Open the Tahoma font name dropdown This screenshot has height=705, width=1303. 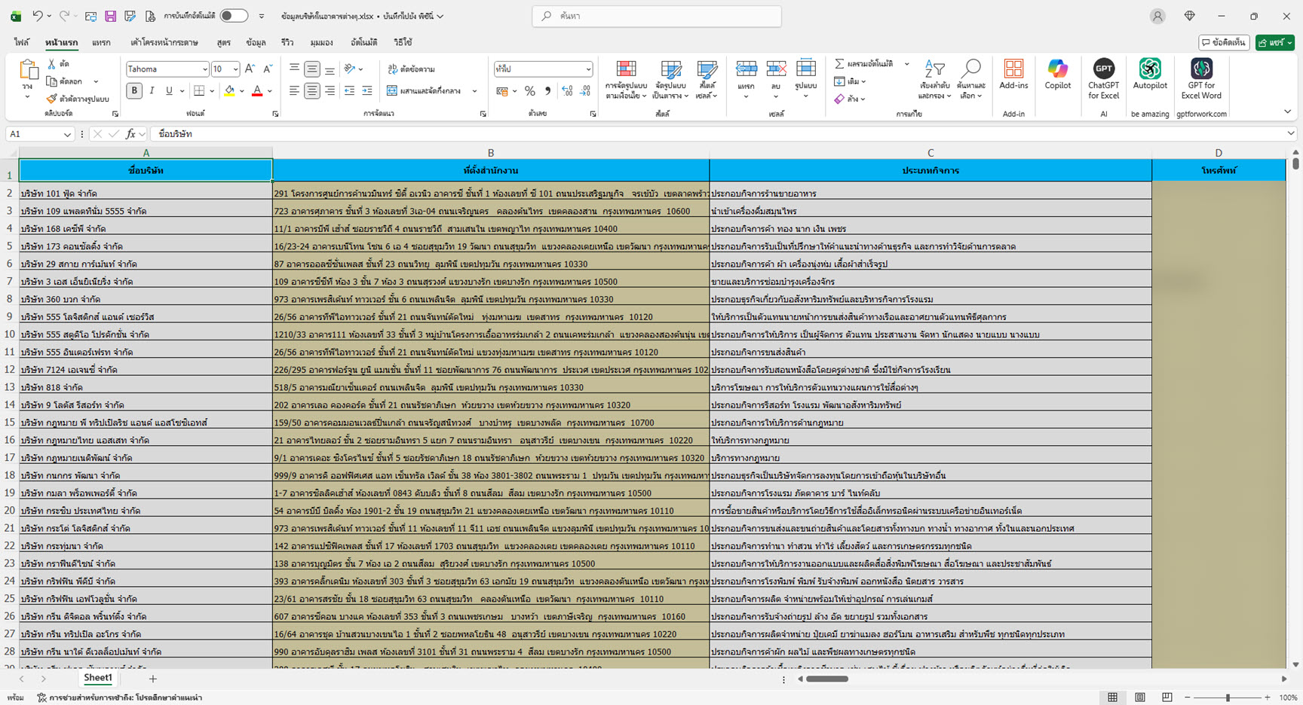[x=204, y=69]
